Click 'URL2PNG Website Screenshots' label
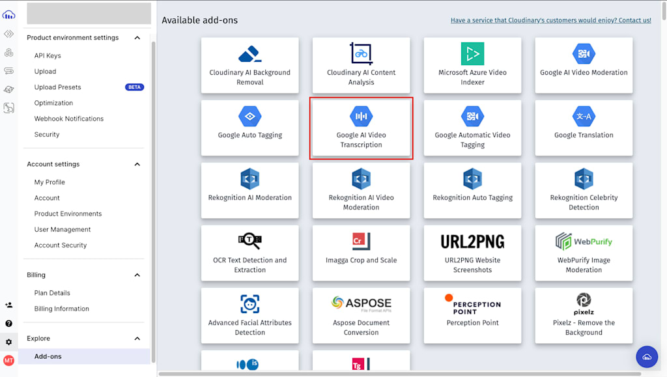This screenshot has width=667, height=377. point(472,265)
